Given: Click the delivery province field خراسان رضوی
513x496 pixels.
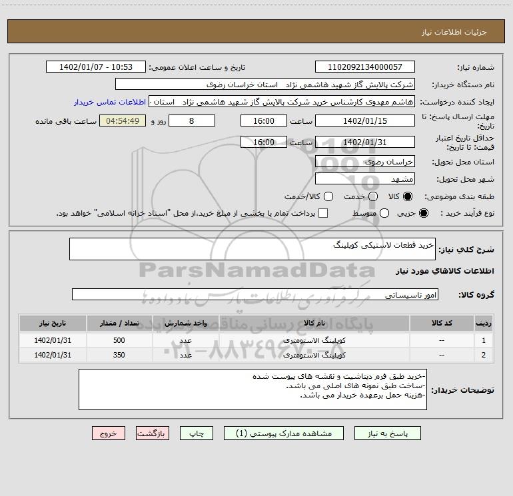Looking at the screenshot, I should 365,162.
